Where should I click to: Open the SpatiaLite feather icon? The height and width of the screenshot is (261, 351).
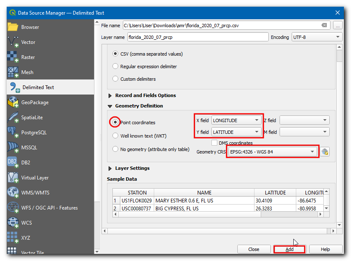point(13,118)
